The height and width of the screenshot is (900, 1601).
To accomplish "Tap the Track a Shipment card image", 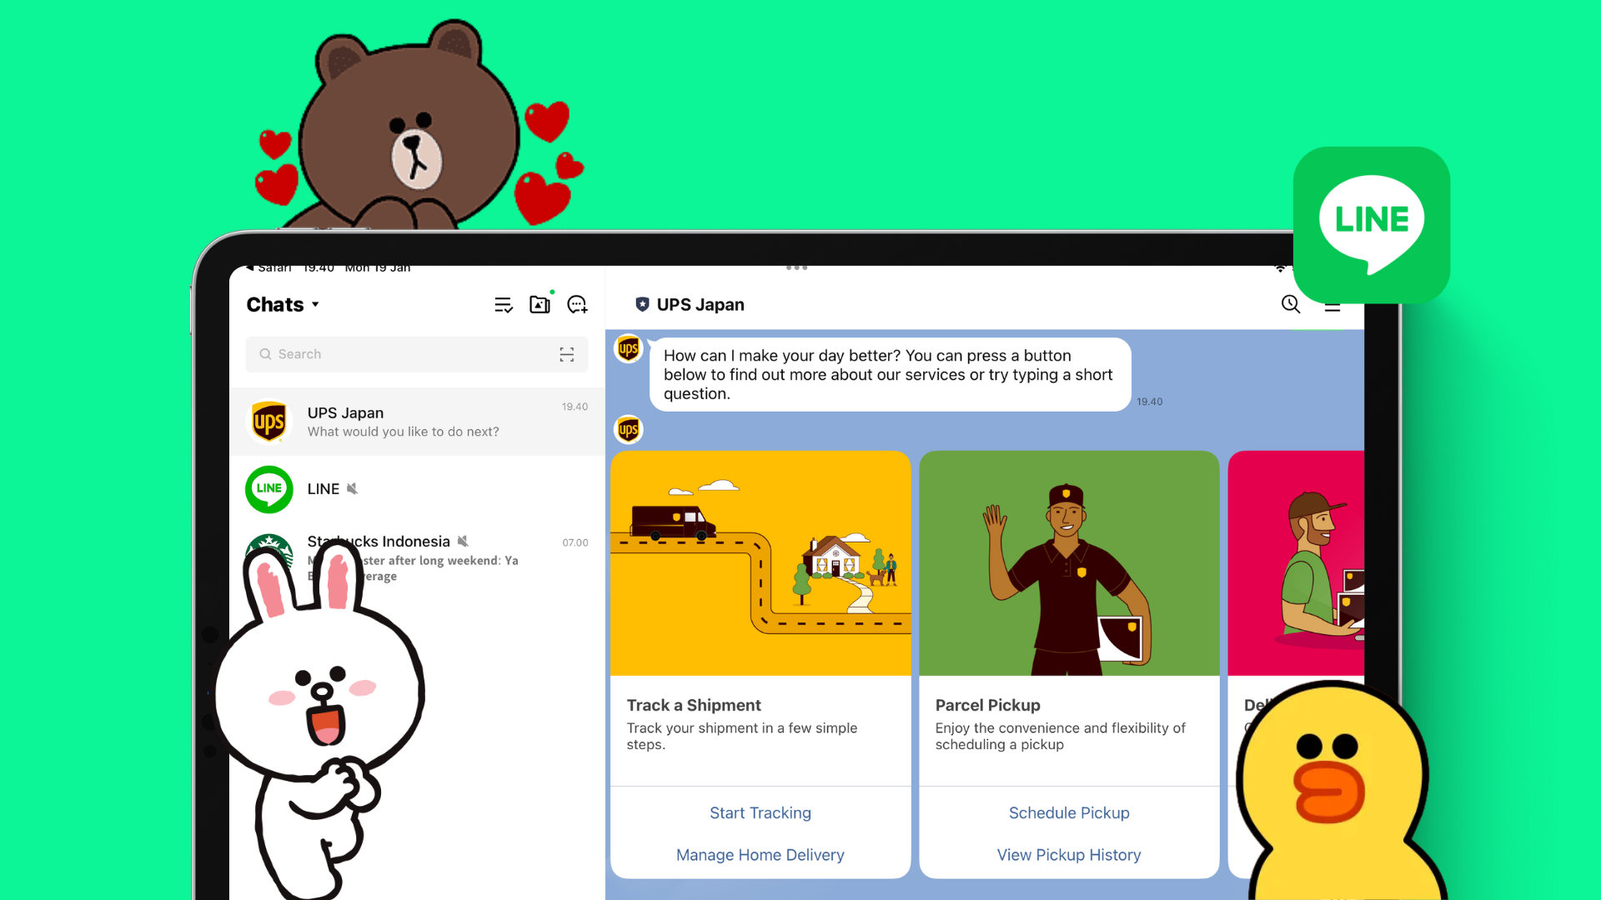I will (760, 563).
